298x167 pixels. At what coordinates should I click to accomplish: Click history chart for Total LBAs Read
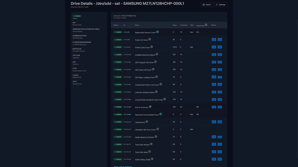tap(217, 152)
